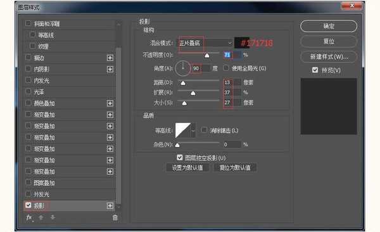The width and height of the screenshot is (380, 232).
Task: Click the 确定 button
Action: (x=329, y=26)
